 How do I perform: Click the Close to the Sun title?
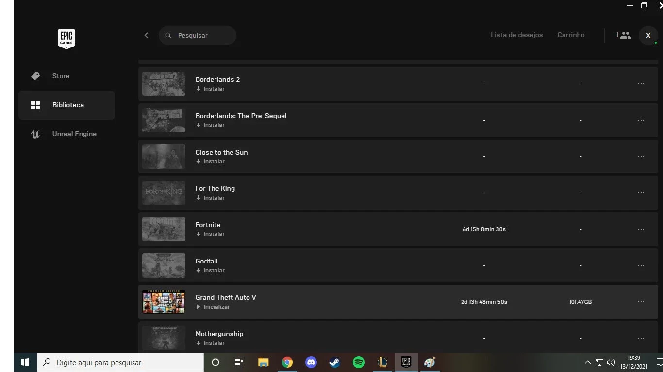coord(221,152)
